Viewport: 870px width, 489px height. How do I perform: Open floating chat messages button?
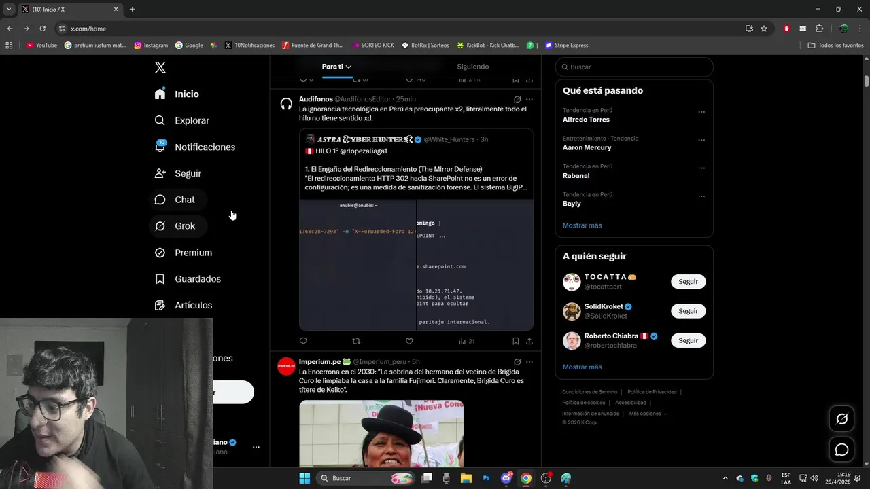[x=841, y=450]
